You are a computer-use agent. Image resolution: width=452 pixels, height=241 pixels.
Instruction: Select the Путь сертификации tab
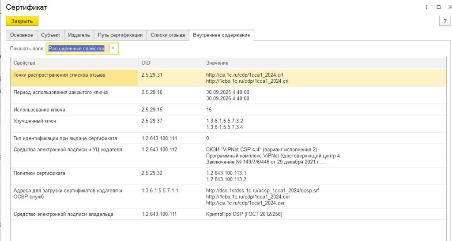pyautogui.click(x=120, y=35)
